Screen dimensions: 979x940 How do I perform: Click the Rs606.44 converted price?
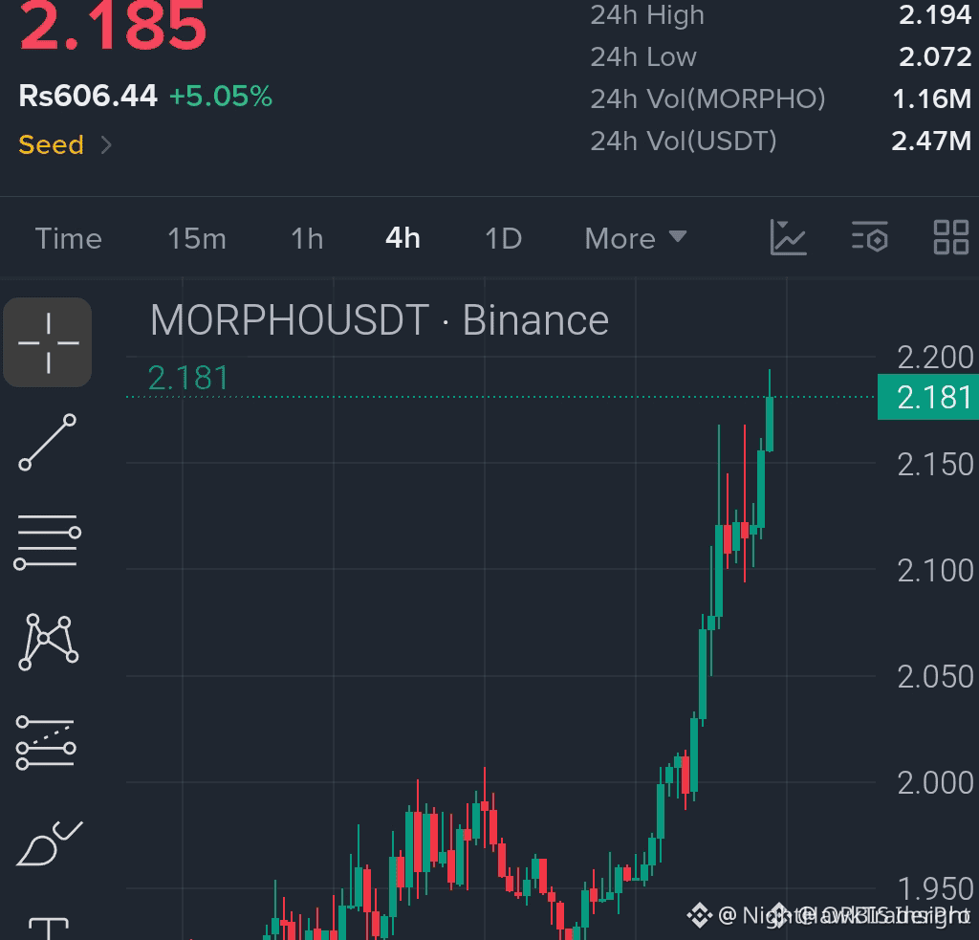pos(88,97)
